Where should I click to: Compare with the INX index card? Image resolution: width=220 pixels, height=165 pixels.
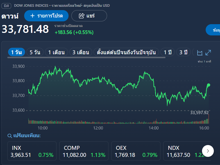click(32, 151)
